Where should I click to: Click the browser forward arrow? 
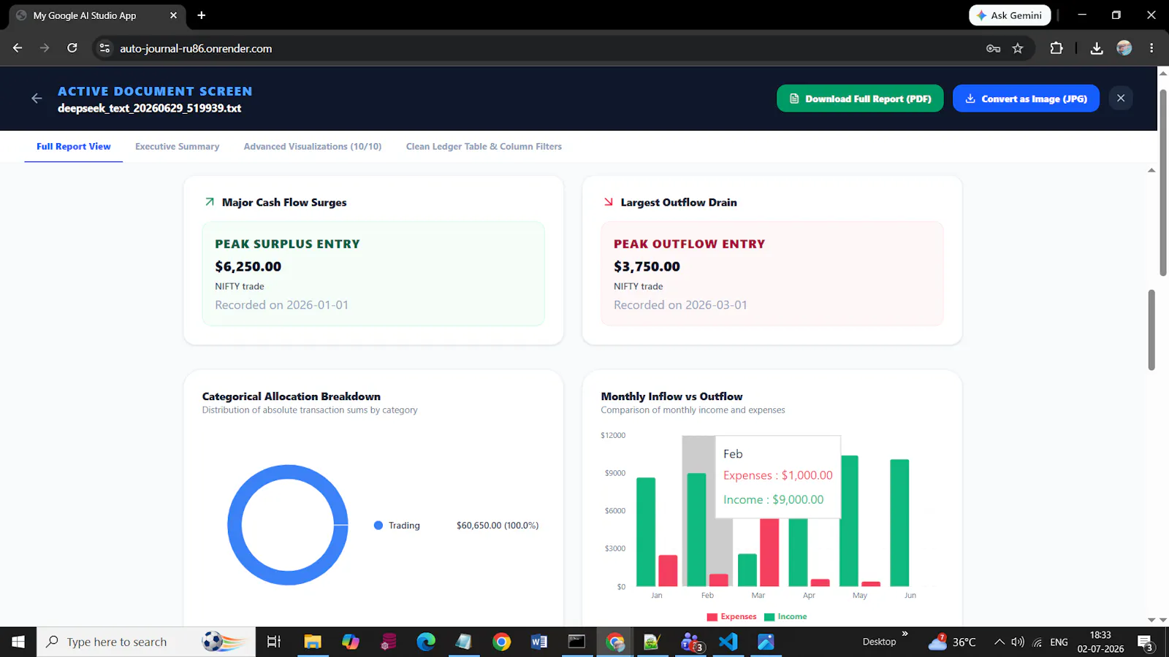click(x=45, y=48)
